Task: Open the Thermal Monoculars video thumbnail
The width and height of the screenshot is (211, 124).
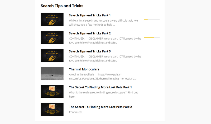Action: 52,73
